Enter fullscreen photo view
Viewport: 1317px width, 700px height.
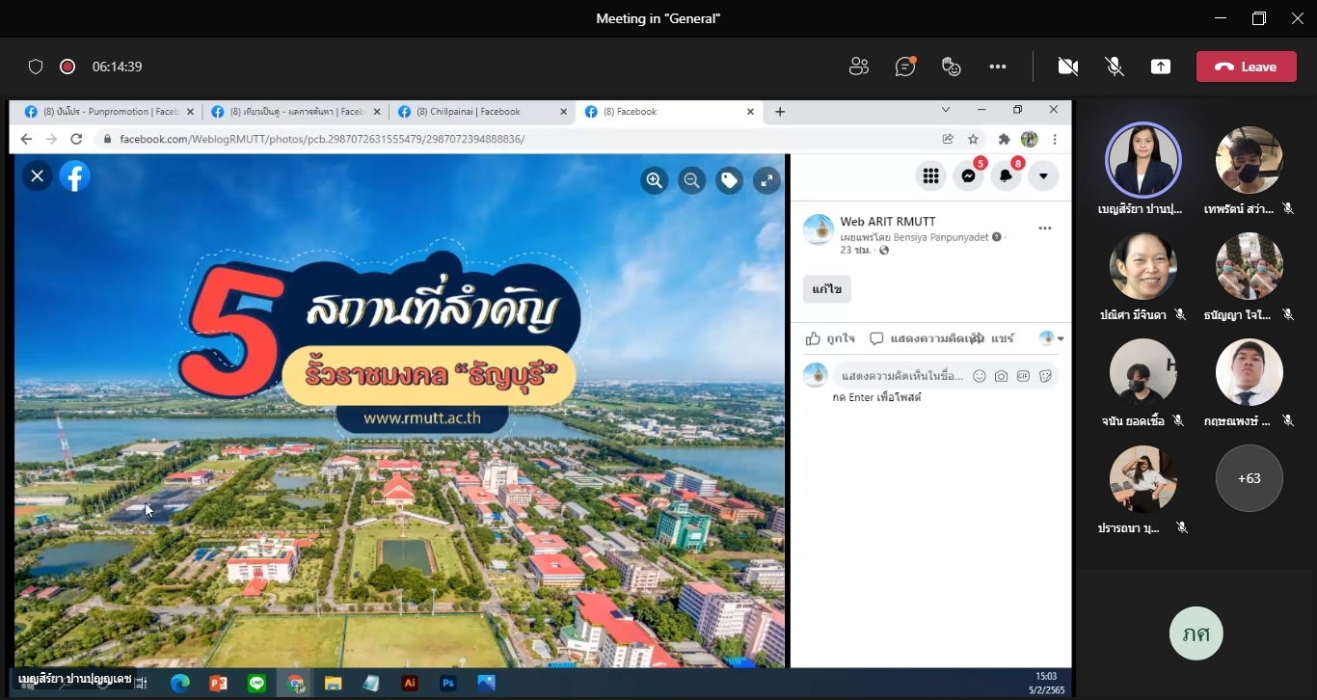[766, 180]
